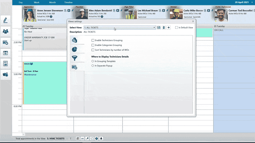The width and height of the screenshot is (255, 143).
Task: Switch to Timeline view
Action: click(x=68, y=2)
